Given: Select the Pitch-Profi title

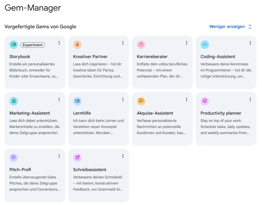Looking at the screenshot, I should pyautogui.click(x=20, y=170).
